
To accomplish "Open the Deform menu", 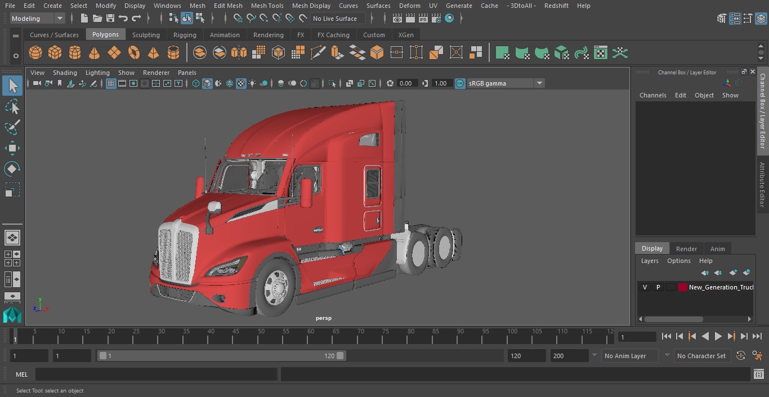I will (x=409, y=6).
